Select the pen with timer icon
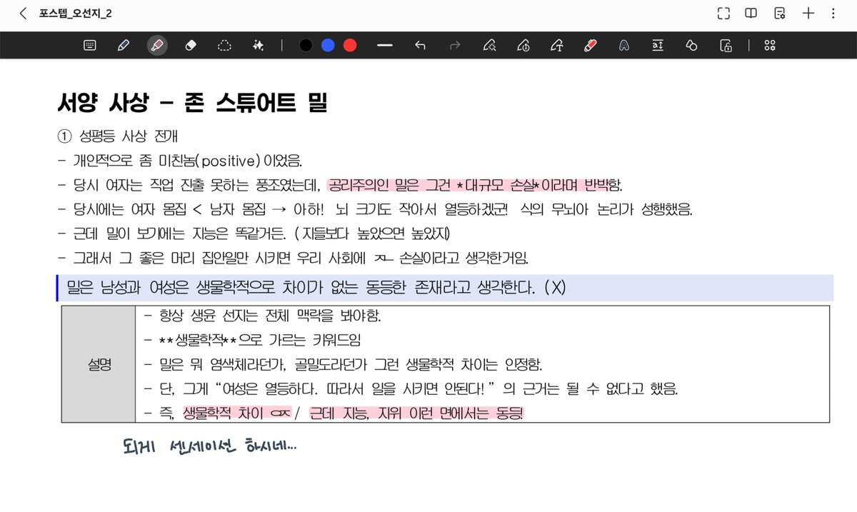857x512 pixels. click(523, 46)
